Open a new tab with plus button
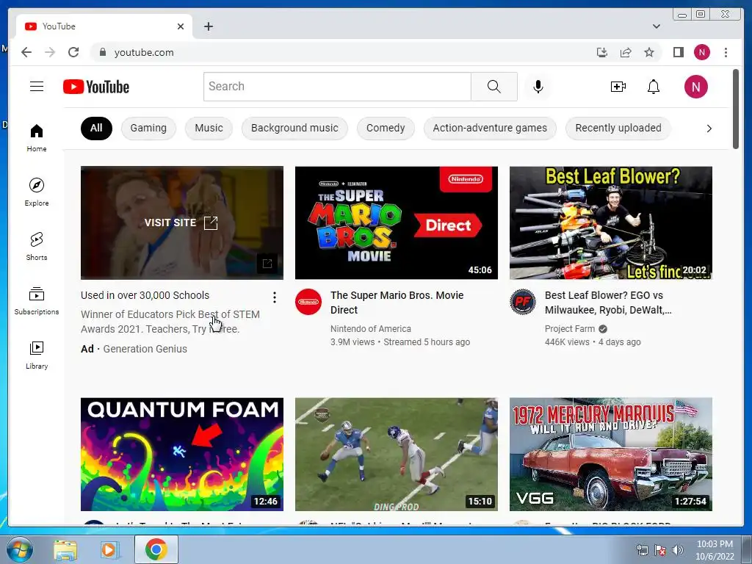The width and height of the screenshot is (752, 564). 208,26
